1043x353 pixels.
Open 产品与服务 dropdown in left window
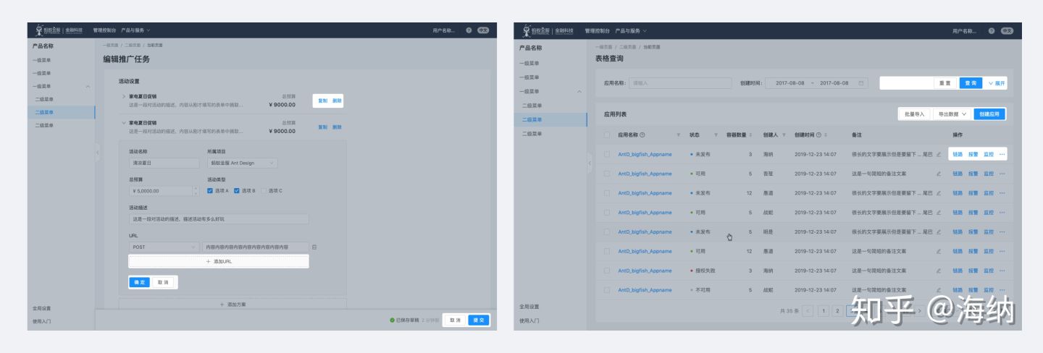click(x=135, y=30)
